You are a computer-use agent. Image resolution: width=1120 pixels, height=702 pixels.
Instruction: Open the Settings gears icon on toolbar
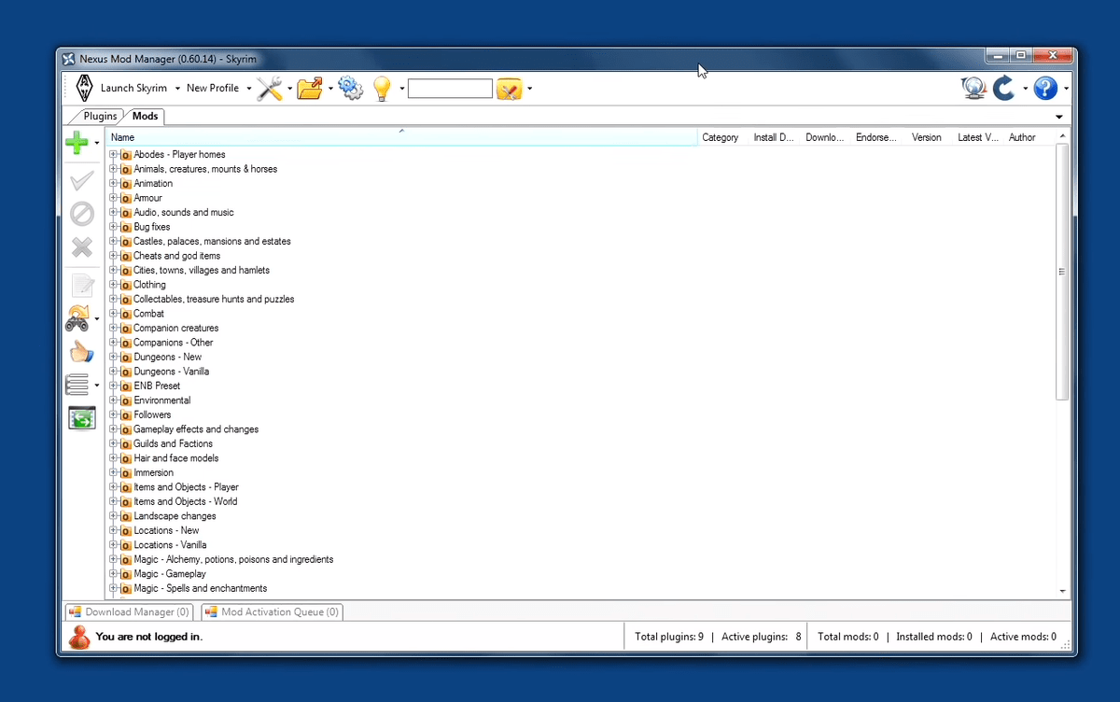351,88
